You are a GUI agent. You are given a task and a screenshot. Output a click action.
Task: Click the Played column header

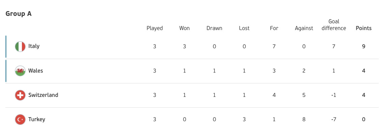click(x=155, y=28)
